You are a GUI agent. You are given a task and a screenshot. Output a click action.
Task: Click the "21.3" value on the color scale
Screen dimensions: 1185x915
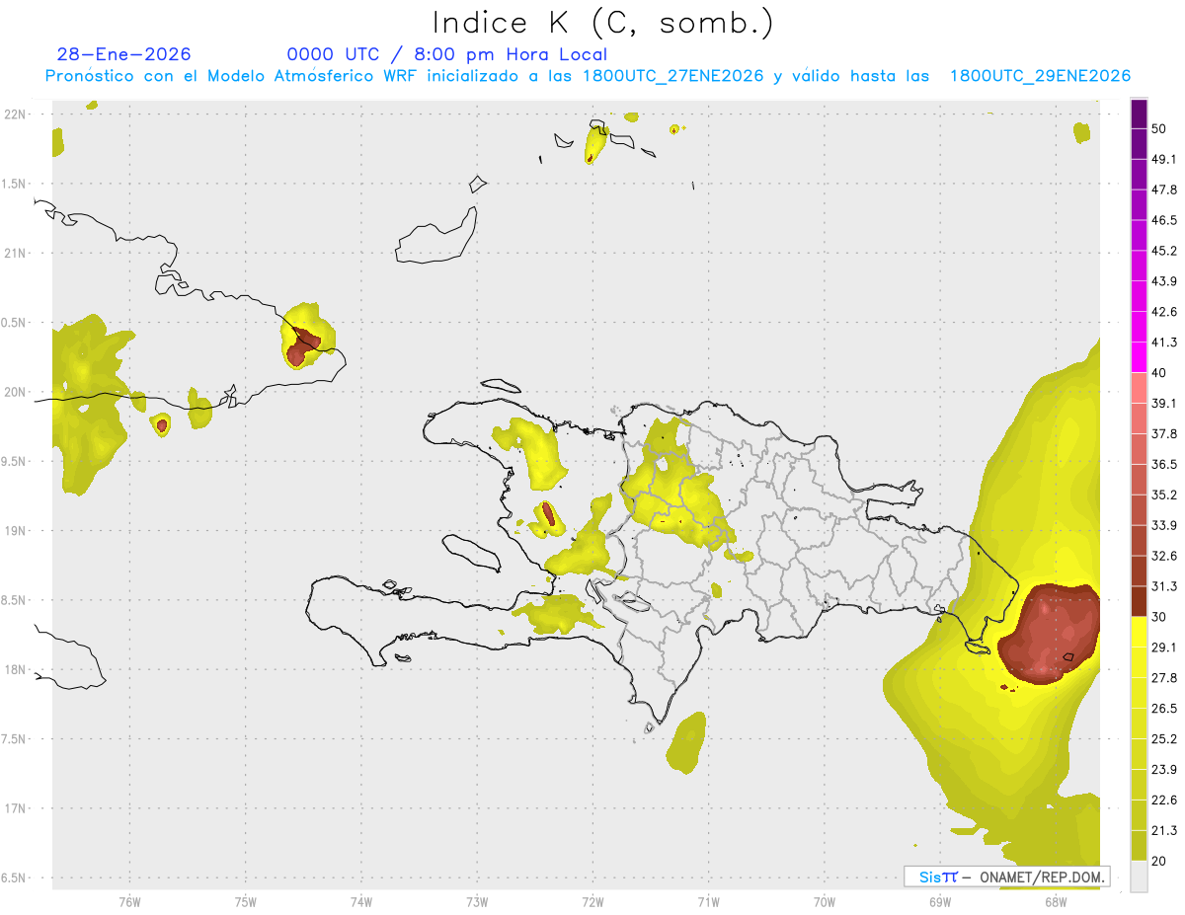pyautogui.click(x=1164, y=831)
